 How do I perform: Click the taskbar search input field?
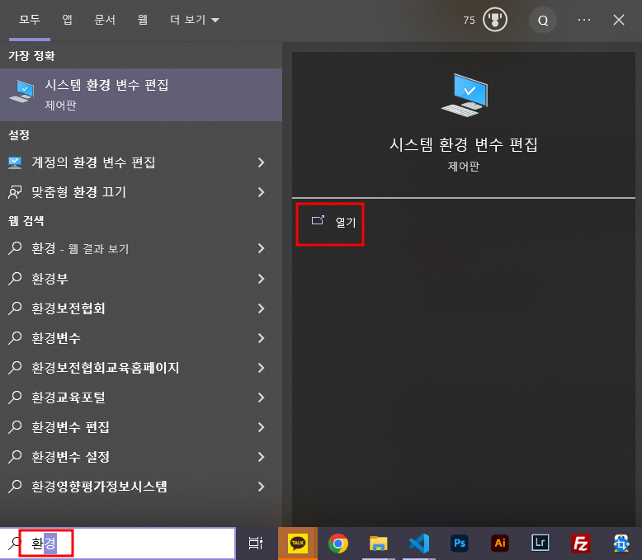click(118, 544)
